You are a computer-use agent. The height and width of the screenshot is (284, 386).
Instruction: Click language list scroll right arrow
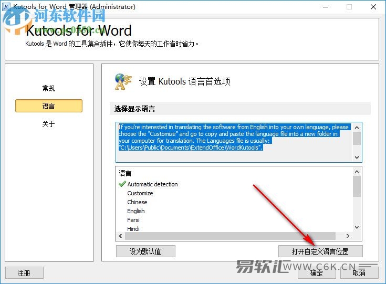coord(348,236)
